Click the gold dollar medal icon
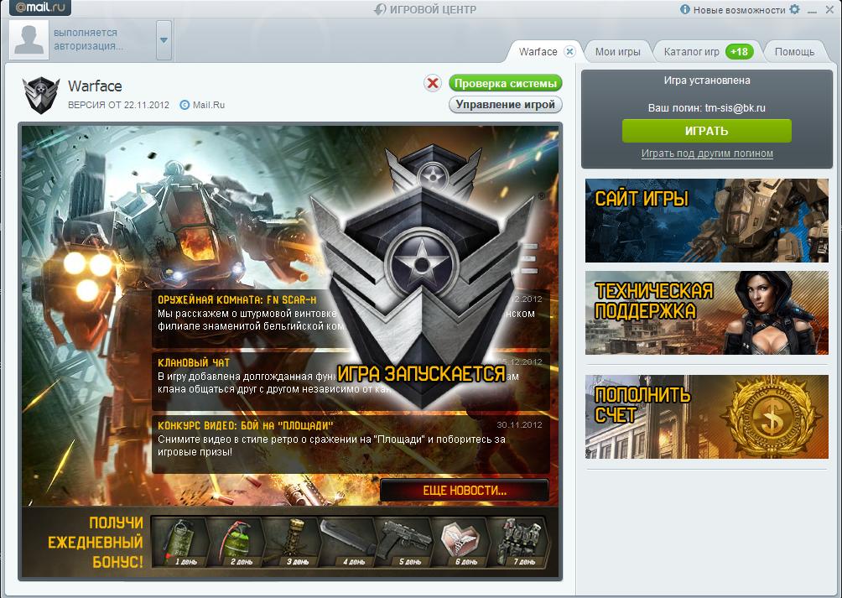This screenshot has height=598, width=842. pos(772,418)
